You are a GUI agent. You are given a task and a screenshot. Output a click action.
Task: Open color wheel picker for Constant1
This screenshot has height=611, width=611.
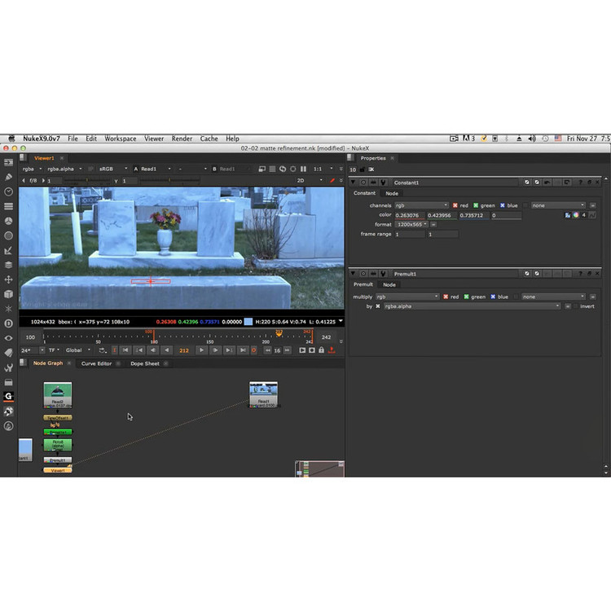(x=575, y=215)
